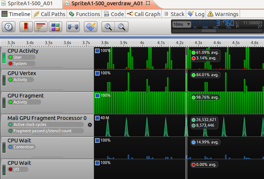Zoom in on the timeline
Screen dimensions: 264x179
[x=108, y=27]
